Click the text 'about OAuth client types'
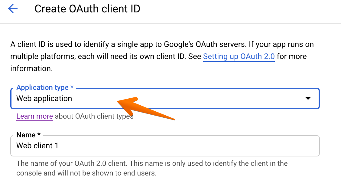The height and width of the screenshot is (187, 341). click(94, 116)
